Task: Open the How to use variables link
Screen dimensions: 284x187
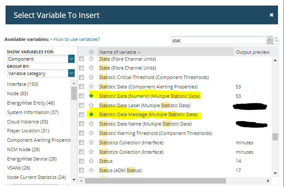Action: (77, 39)
